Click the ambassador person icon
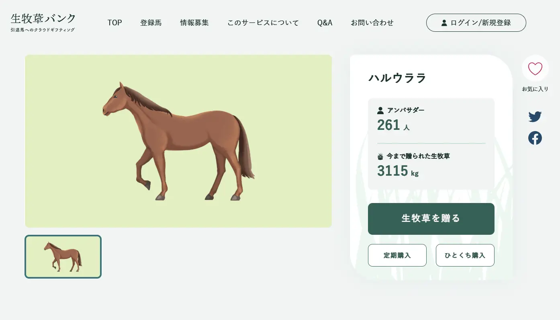This screenshot has width=560, height=320. point(380,110)
